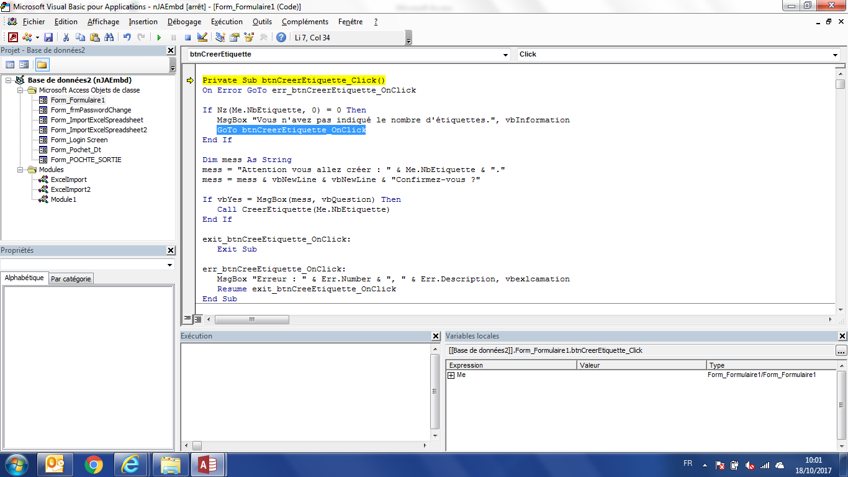This screenshot has width=848, height=477.
Task: Open the Properties Window toolbar icon
Action: [x=234, y=37]
